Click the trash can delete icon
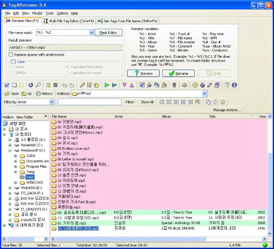Image resolution: width=274 pixels, height=249 pixels. [x=174, y=85]
